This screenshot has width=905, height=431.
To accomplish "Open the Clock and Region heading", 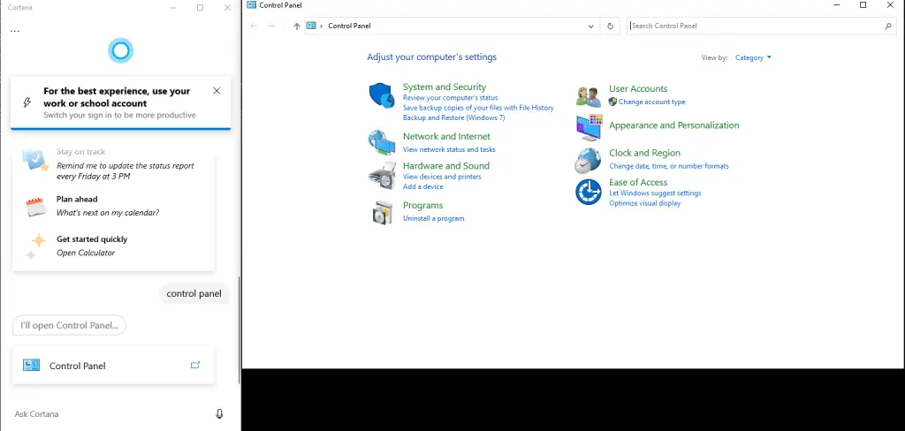I will point(644,153).
